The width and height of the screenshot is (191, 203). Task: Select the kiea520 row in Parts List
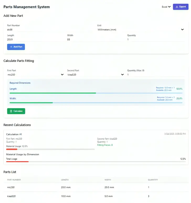coord(96,196)
